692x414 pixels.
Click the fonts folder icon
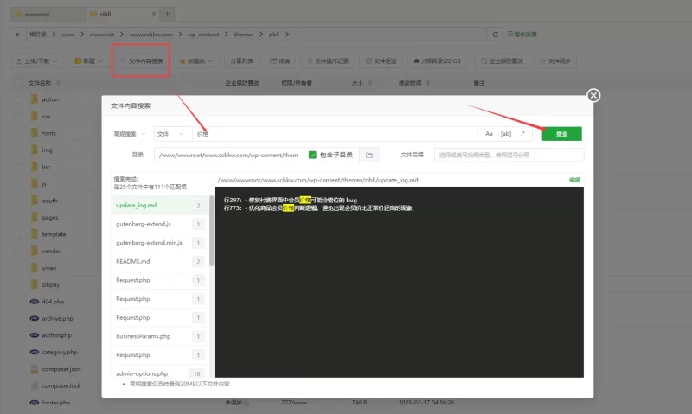[35, 133]
